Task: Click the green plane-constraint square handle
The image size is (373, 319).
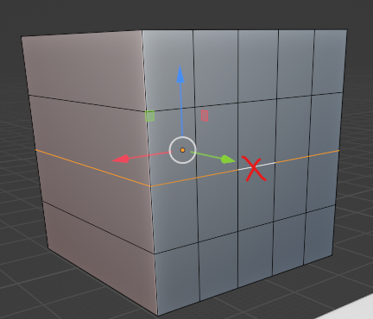Action: pos(149,116)
